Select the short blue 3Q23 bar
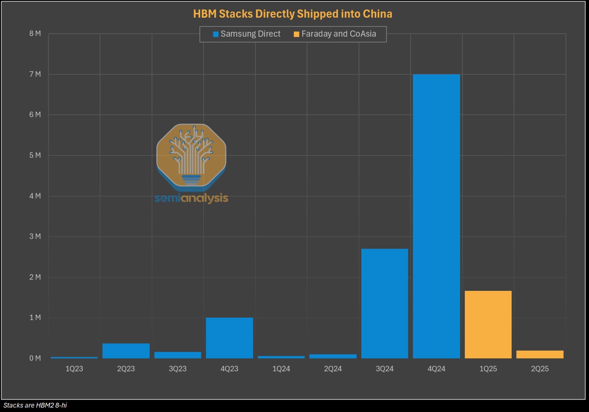589x412 pixels. 178,355
